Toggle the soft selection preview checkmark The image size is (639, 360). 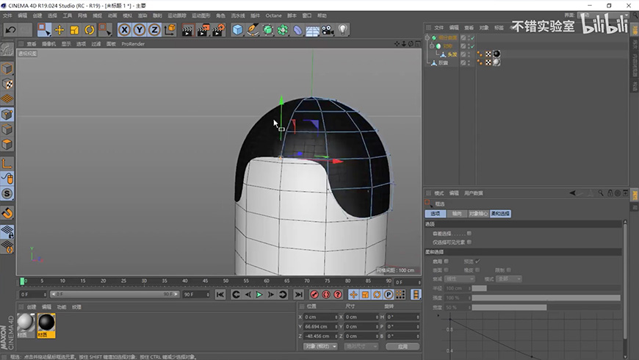(x=477, y=262)
